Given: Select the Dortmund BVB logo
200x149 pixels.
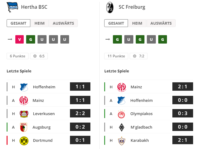Looking at the screenshot, I should coord(24,141).
